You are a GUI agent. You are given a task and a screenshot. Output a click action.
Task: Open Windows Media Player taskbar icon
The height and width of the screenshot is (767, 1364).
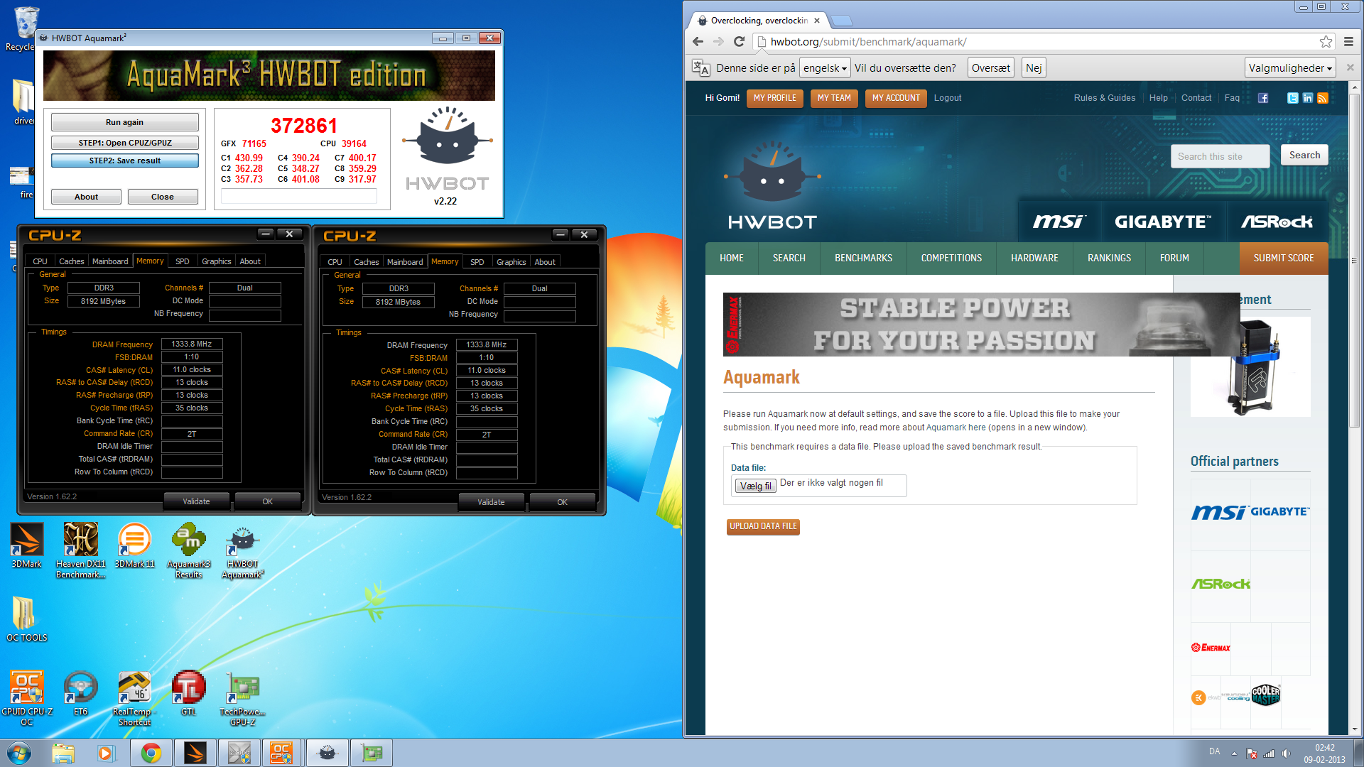(106, 753)
